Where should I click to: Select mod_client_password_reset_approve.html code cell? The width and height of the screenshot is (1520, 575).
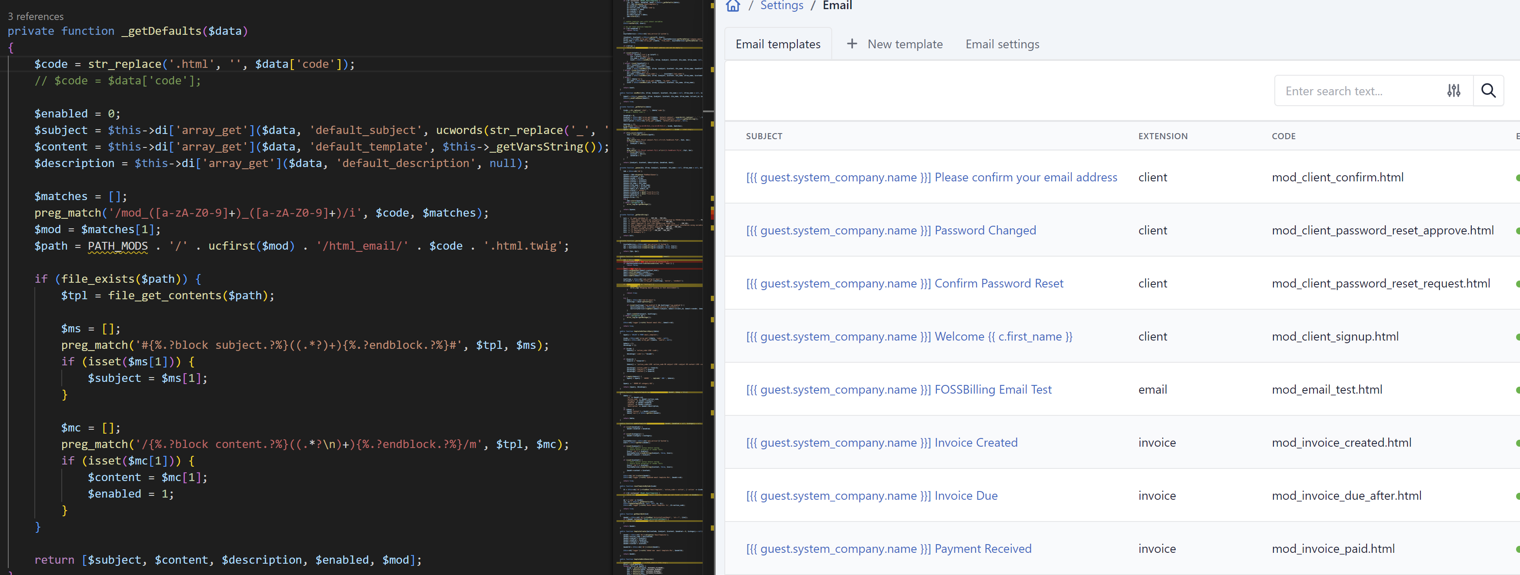coord(1383,230)
